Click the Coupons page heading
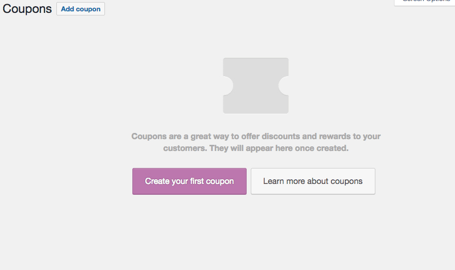 coord(27,9)
